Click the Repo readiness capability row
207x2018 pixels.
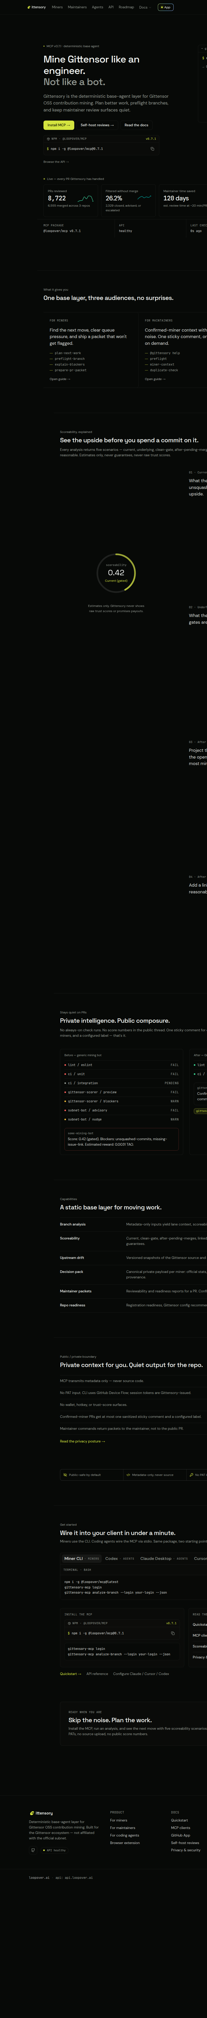(x=134, y=1305)
